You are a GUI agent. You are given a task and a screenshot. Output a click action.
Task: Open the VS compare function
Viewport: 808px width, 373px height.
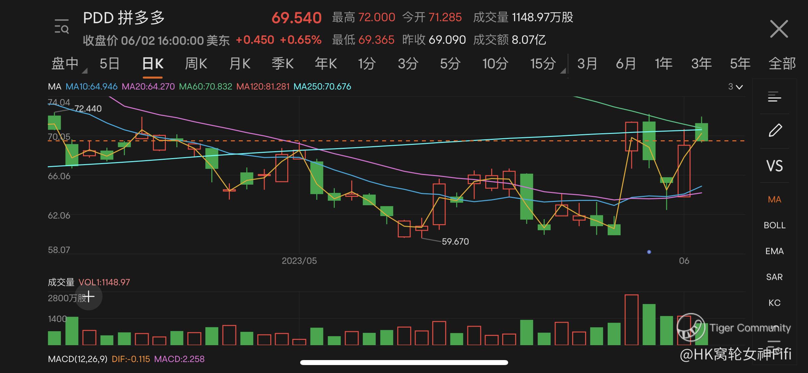774,166
